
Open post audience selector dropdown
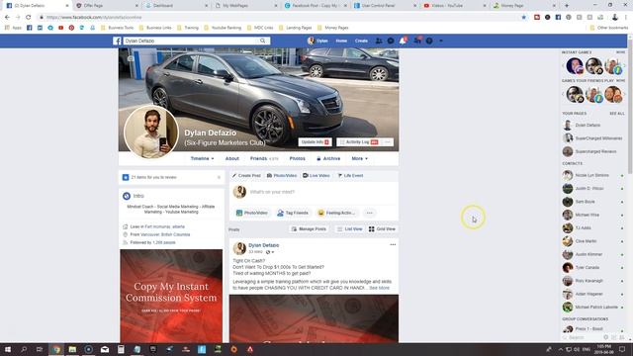(270, 252)
